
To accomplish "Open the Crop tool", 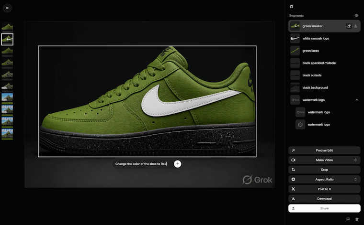I will 324,170.
